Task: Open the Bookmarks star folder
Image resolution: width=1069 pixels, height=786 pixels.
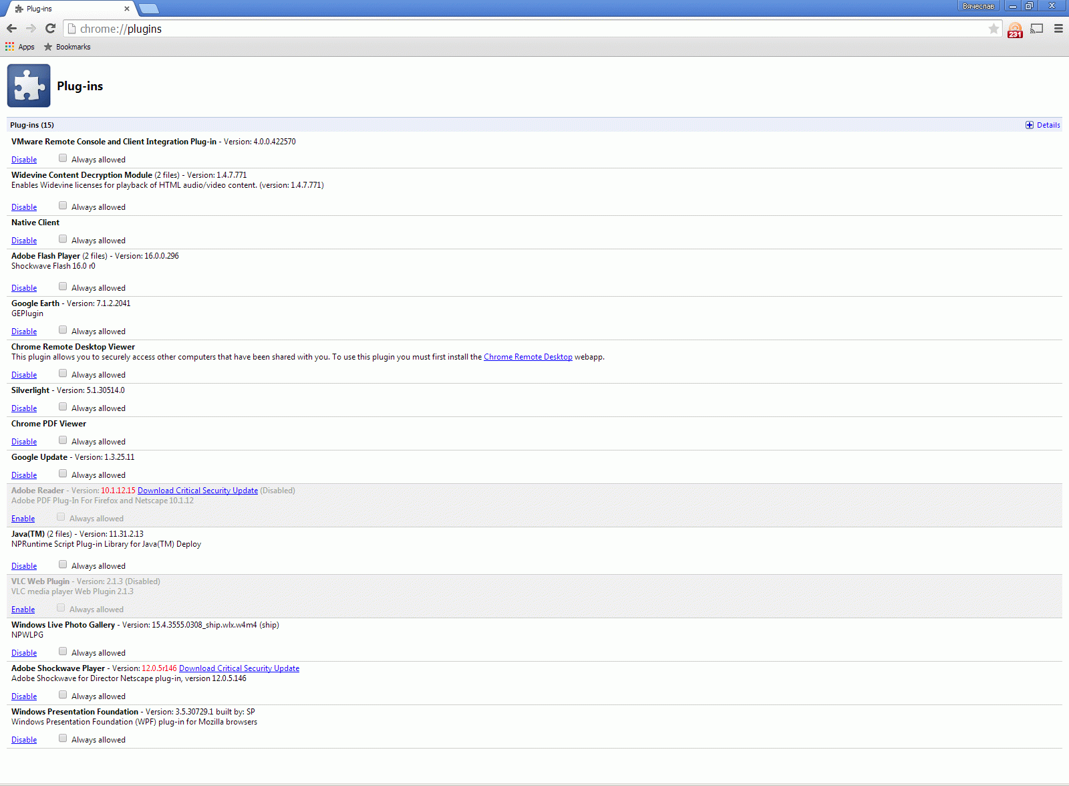Action: (67, 47)
